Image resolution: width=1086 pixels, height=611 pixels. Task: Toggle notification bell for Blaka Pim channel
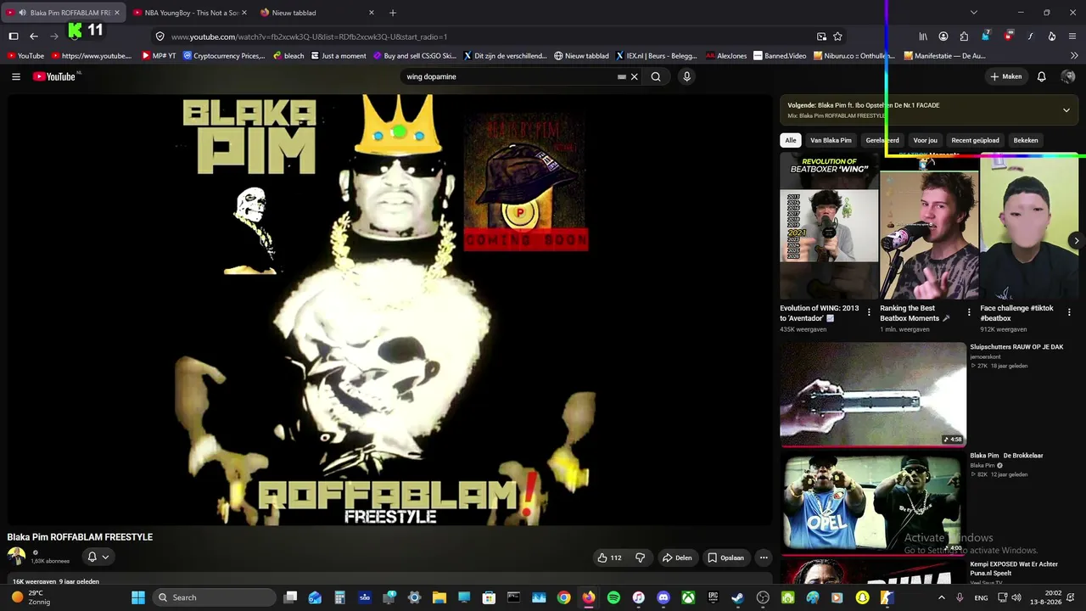click(98, 557)
